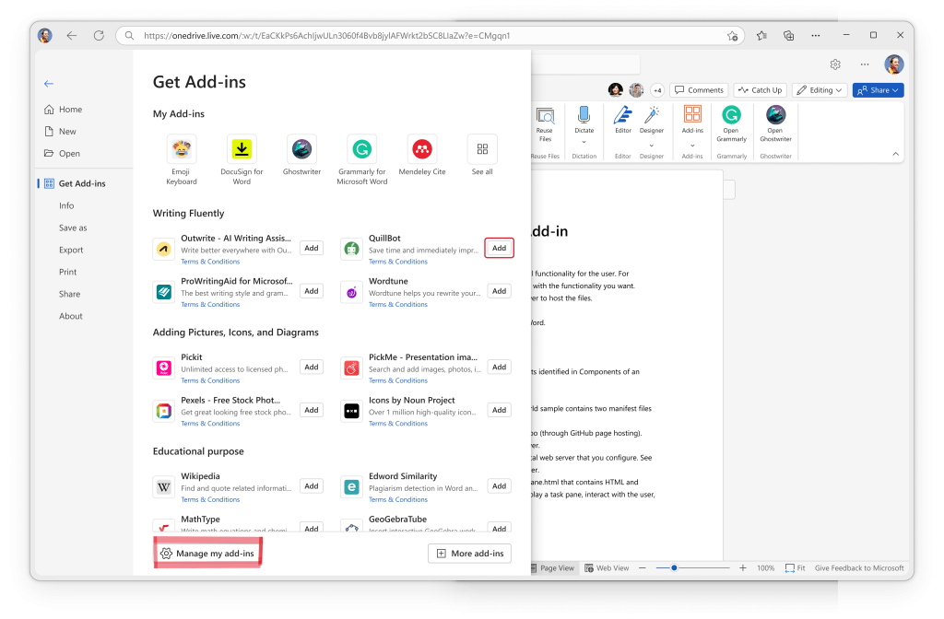Click the Catch Up button
944x619 pixels.
click(761, 90)
